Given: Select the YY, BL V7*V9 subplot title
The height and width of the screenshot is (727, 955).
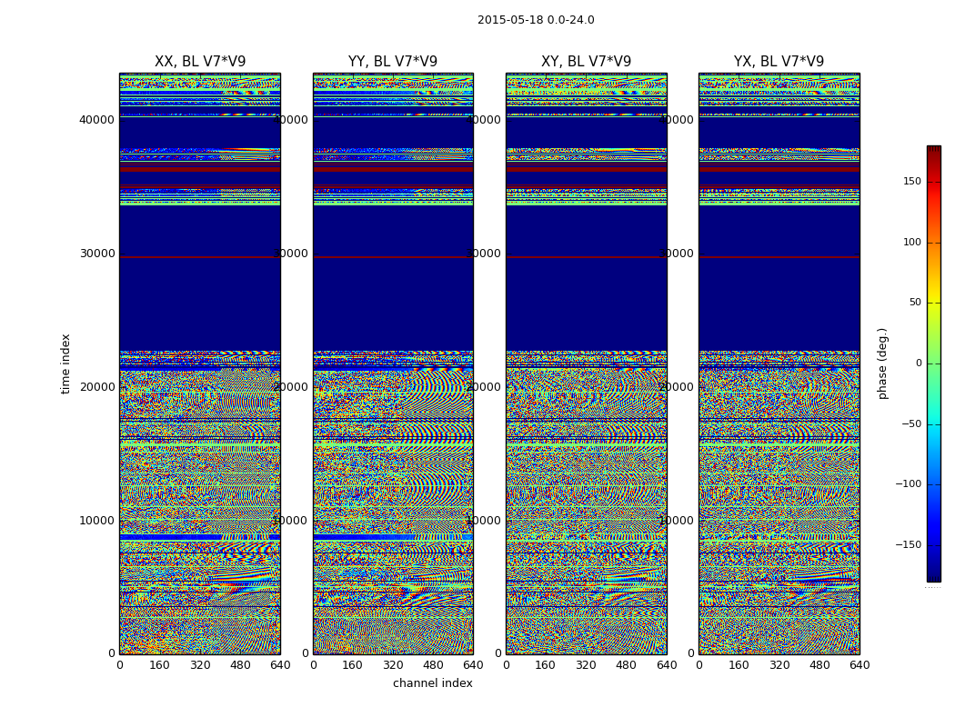Looking at the screenshot, I should [393, 62].
